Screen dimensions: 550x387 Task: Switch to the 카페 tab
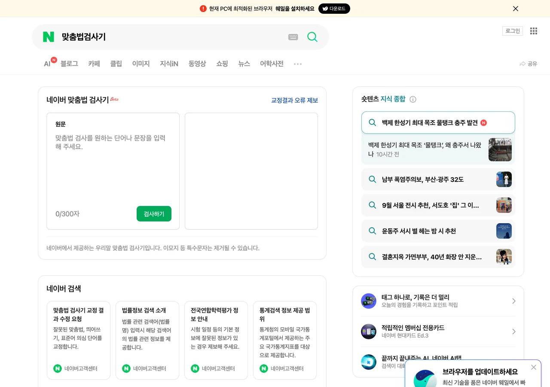[x=94, y=64]
